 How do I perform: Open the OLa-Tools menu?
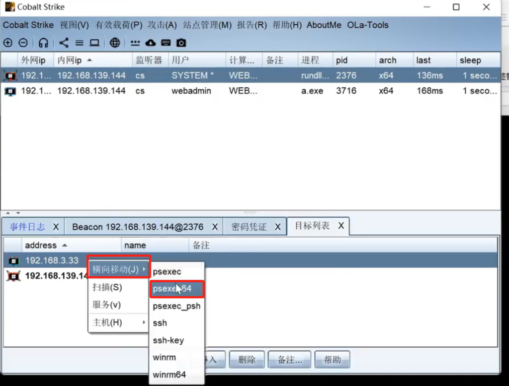coord(368,25)
